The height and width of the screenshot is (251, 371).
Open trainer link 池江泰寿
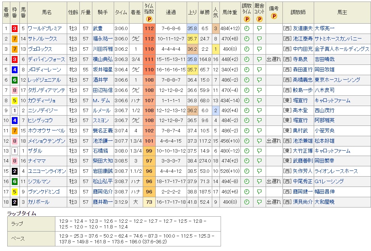[x=303, y=39]
